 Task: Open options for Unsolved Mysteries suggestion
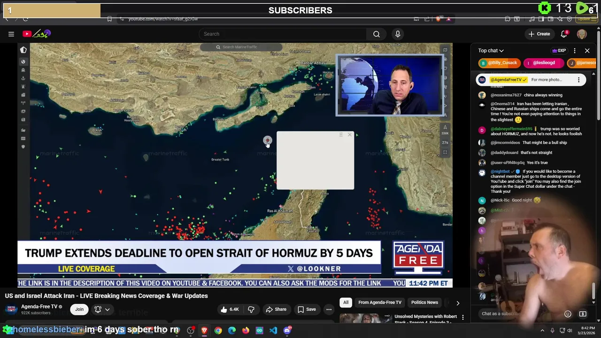(x=463, y=318)
